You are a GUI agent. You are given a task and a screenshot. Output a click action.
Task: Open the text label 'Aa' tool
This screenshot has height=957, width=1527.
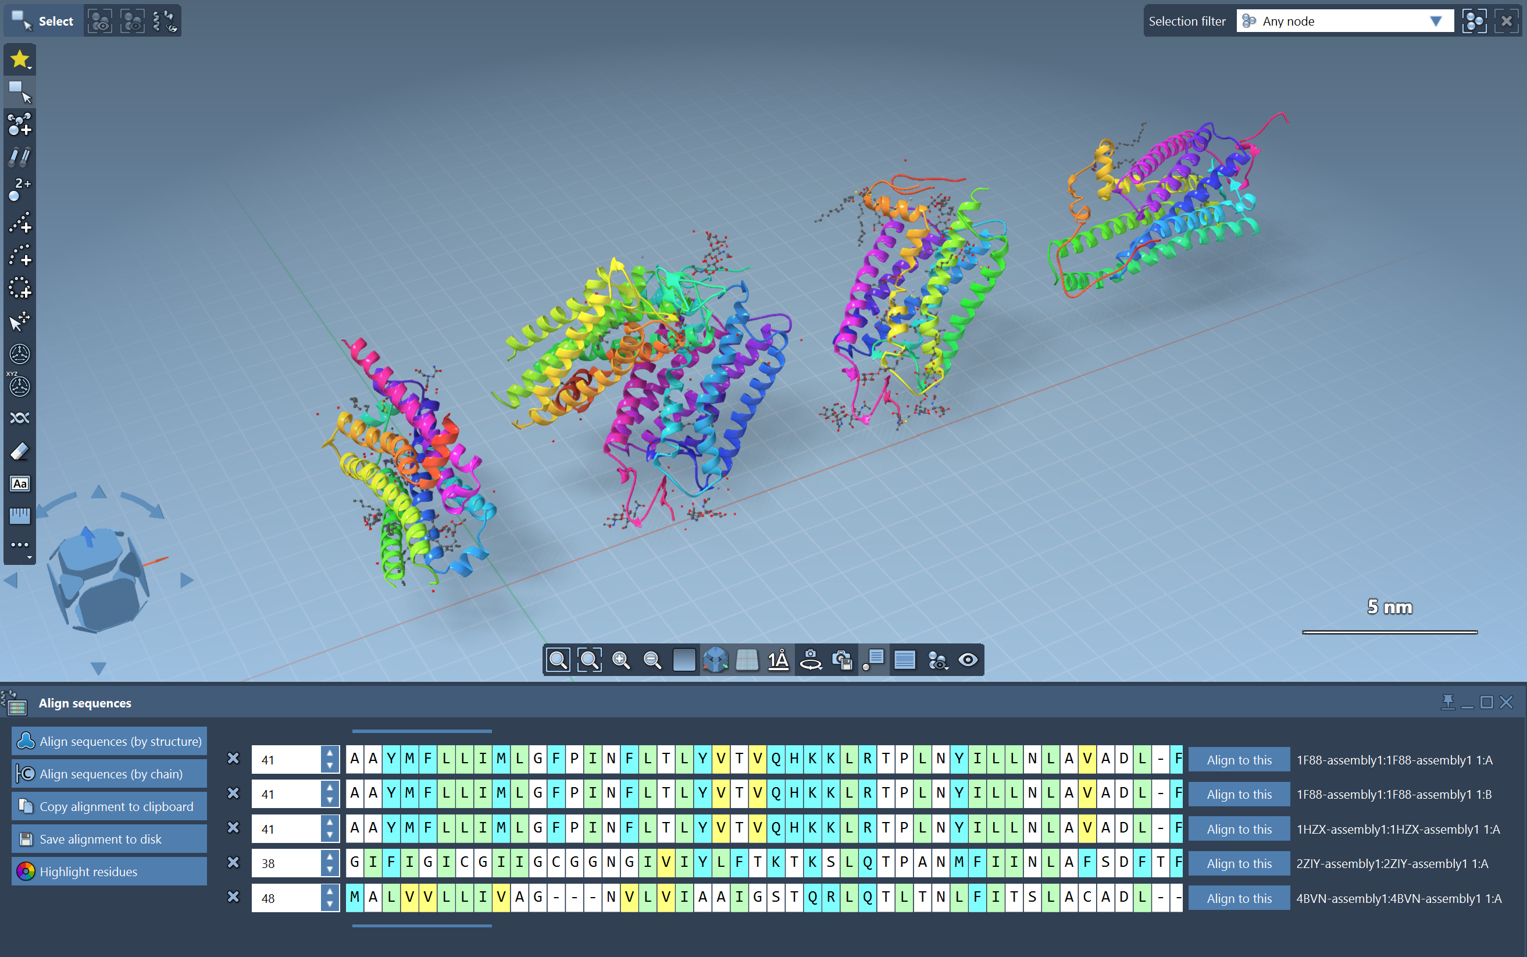click(x=20, y=484)
